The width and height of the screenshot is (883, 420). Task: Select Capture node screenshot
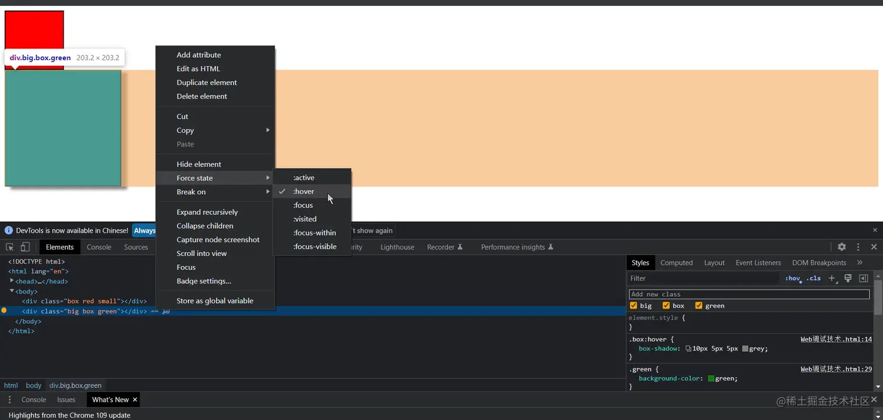click(x=215, y=240)
